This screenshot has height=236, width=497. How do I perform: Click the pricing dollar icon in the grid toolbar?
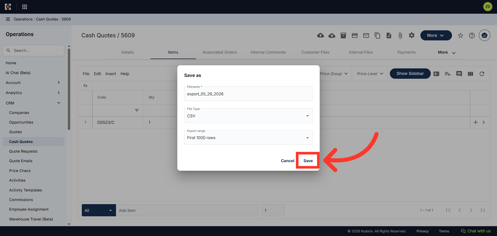pos(436,74)
